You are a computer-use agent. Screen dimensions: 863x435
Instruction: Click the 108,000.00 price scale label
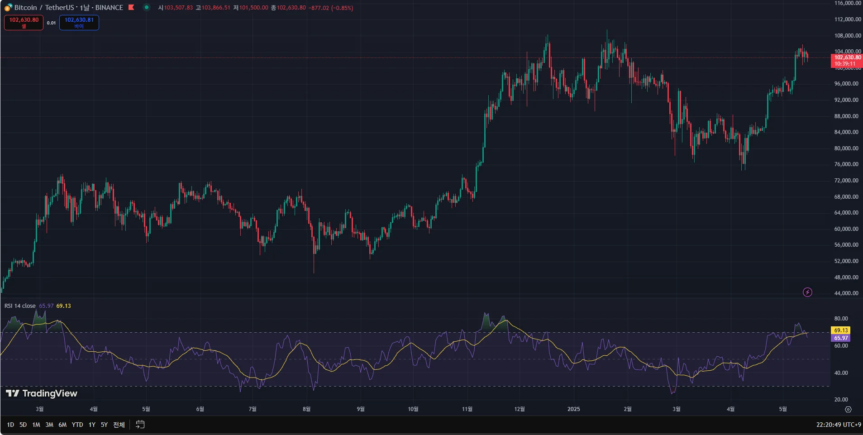pyautogui.click(x=848, y=36)
